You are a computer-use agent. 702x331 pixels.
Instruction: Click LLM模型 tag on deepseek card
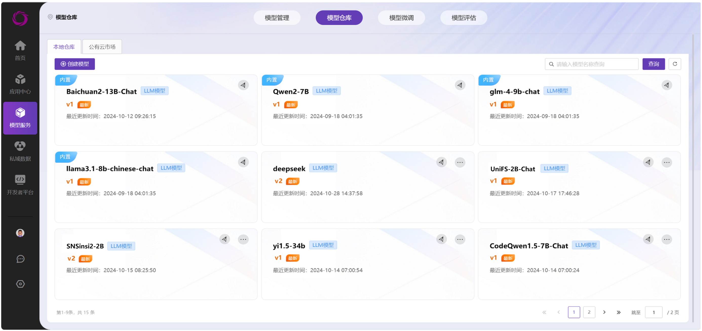click(323, 168)
